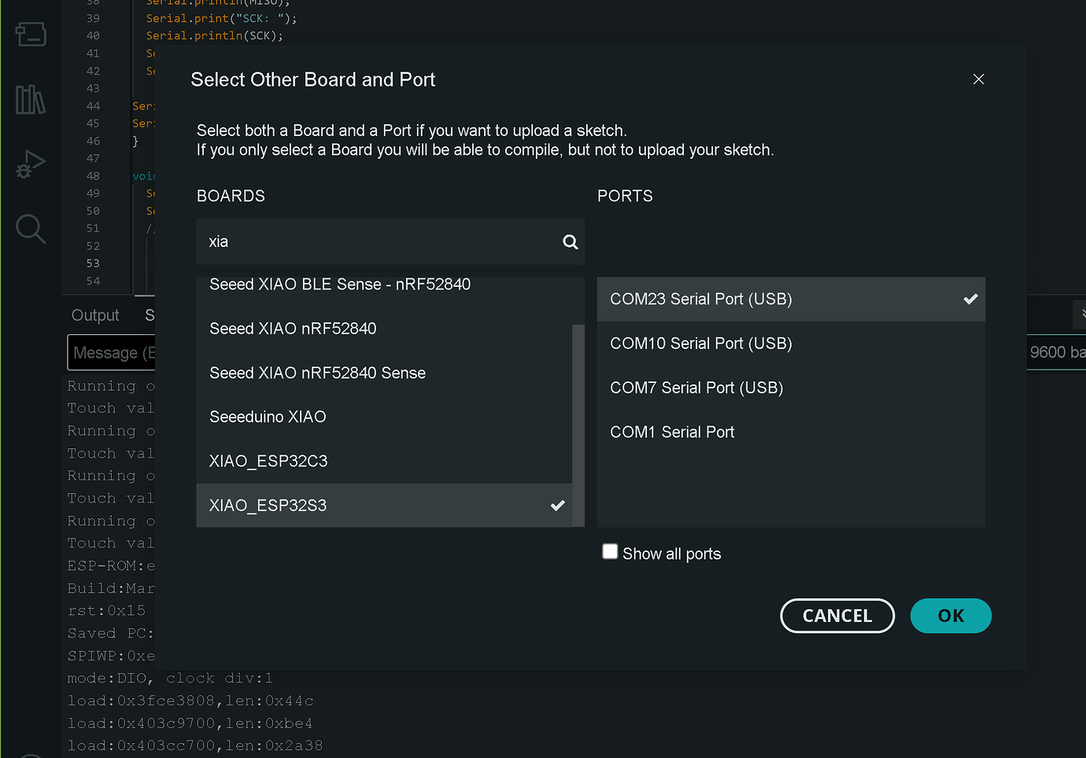Image resolution: width=1086 pixels, height=758 pixels.
Task: Open the Boards Manager from the sidebar
Action: 30,34
